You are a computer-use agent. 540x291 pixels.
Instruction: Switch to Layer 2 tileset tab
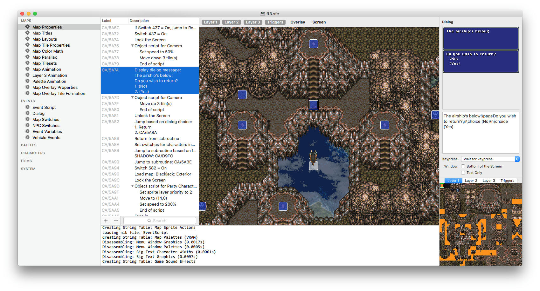coord(471,181)
